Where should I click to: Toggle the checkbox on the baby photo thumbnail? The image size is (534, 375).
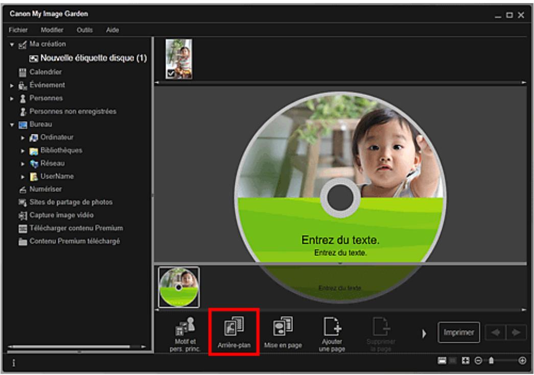tap(170, 74)
